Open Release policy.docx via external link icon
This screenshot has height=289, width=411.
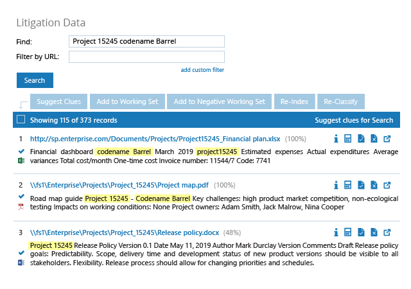[387, 232]
